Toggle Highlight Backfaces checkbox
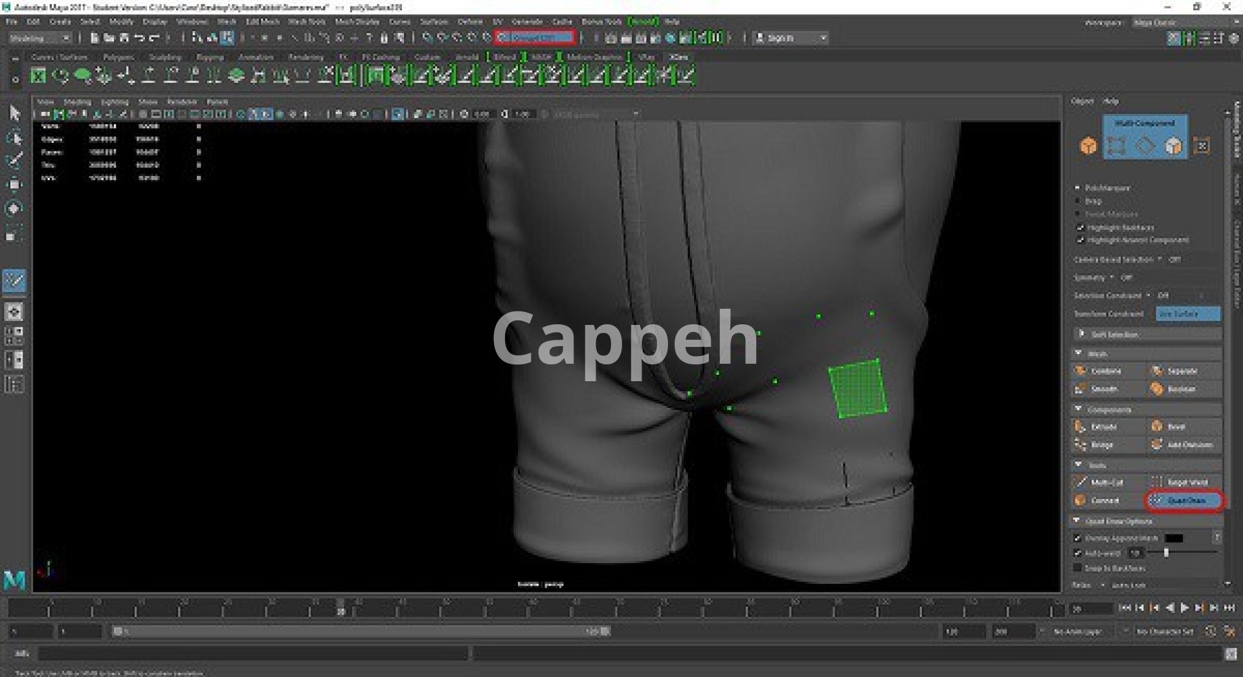The height and width of the screenshot is (677, 1243). click(x=1079, y=227)
